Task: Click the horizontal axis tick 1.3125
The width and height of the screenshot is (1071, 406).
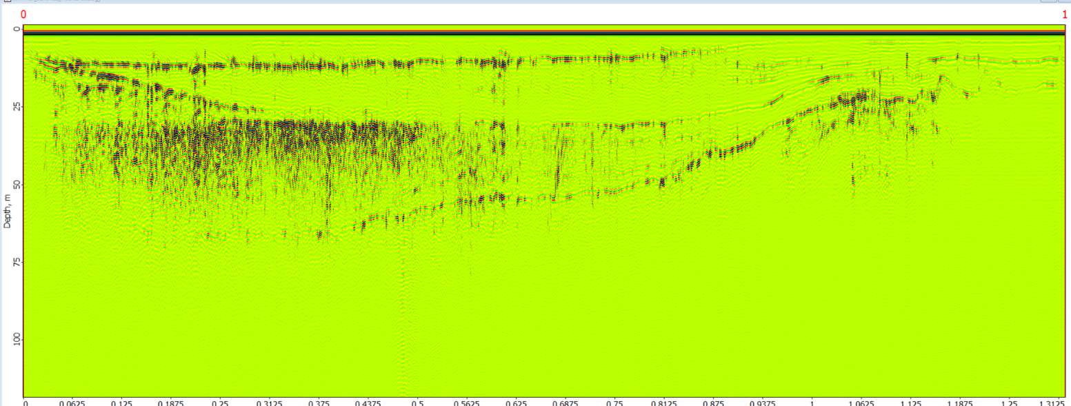Action: pyautogui.click(x=1053, y=403)
